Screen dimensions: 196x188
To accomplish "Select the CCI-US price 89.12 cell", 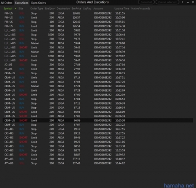I will pos(77,129).
